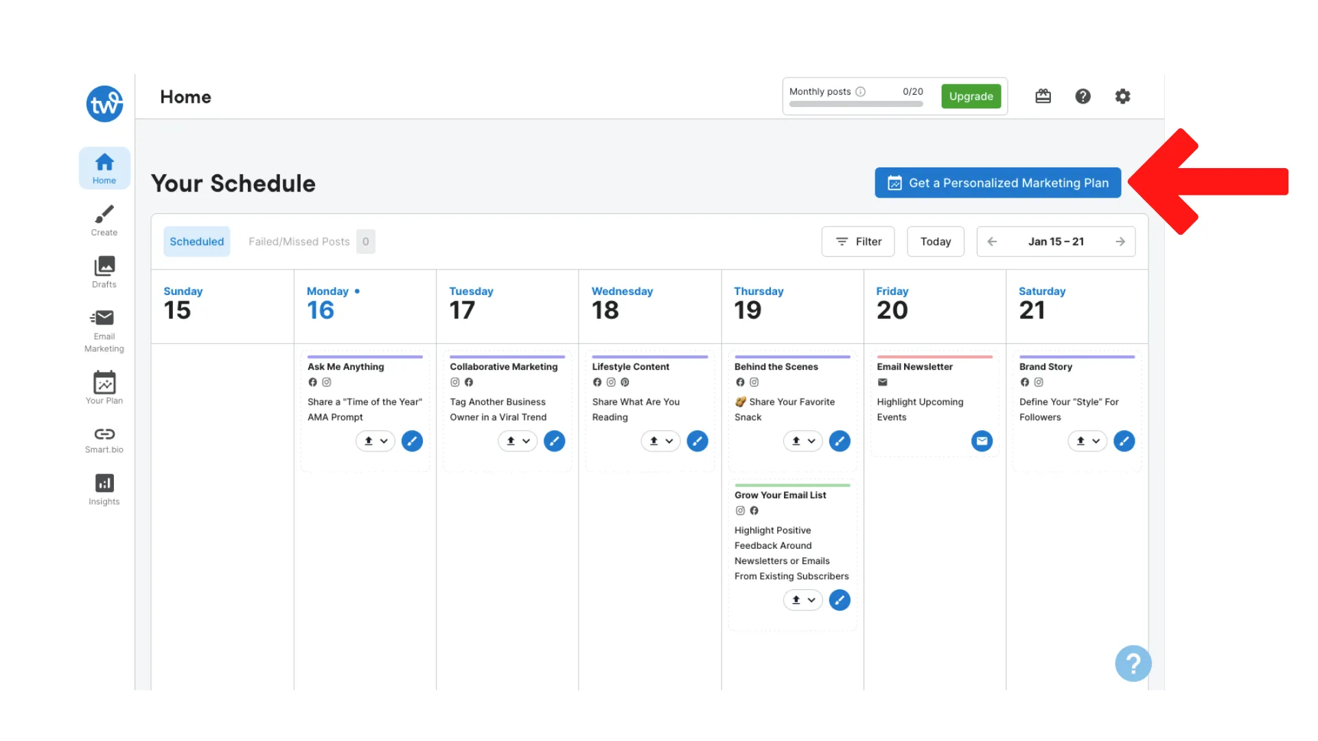Click the Upgrade button
Screen dimensions: 1318x741
[971, 96]
